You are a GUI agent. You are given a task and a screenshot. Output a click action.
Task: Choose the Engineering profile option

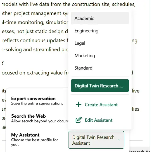click(100, 31)
